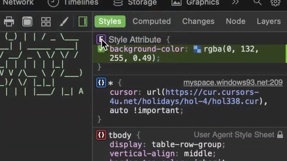Click the * rule braces icon
The image size is (287, 161).
click(101, 82)
